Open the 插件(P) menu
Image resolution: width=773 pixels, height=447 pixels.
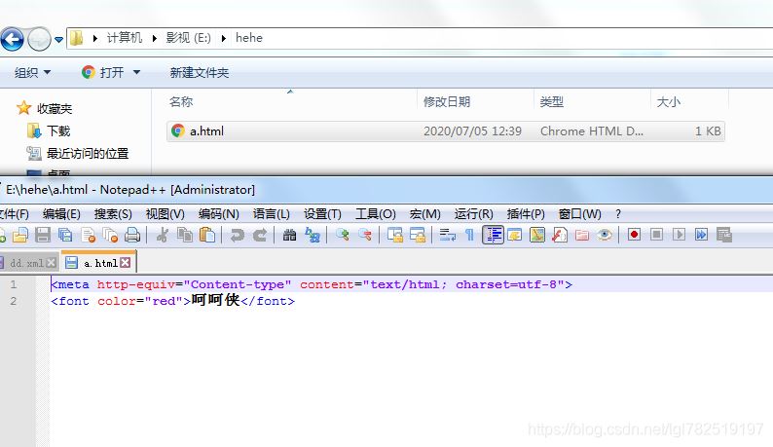(x=526, y=214)
